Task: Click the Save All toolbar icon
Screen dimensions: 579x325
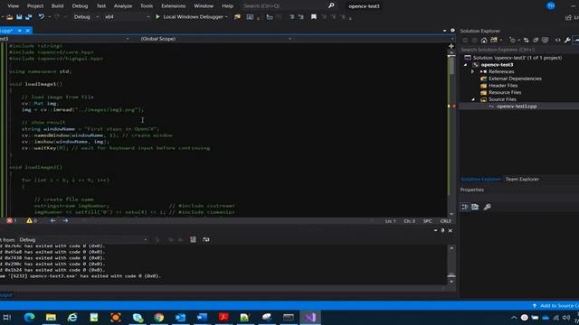Action: pyautogui.click(x=28, y=17)
